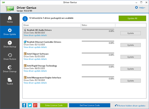Click the Driver Date 05/19/2020 text
The width and height of the screenshot is (149, 109).
34,80
